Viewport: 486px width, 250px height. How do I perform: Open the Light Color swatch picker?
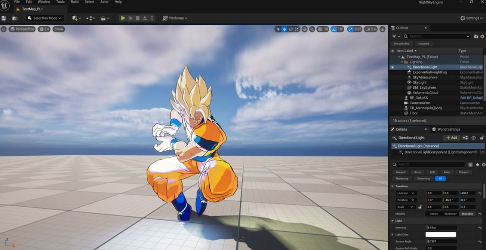[440, 234]
